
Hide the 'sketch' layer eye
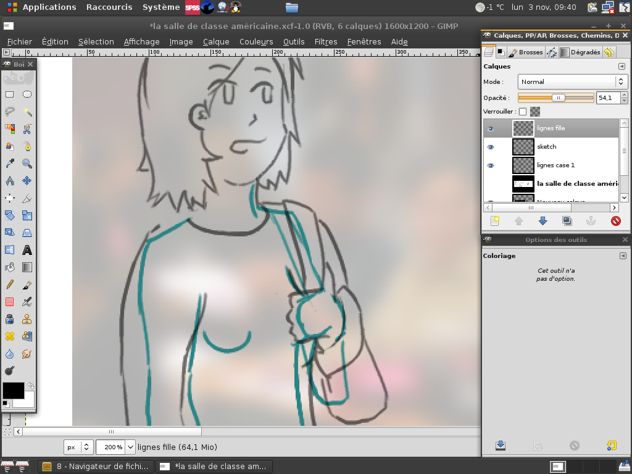(491, 147)
